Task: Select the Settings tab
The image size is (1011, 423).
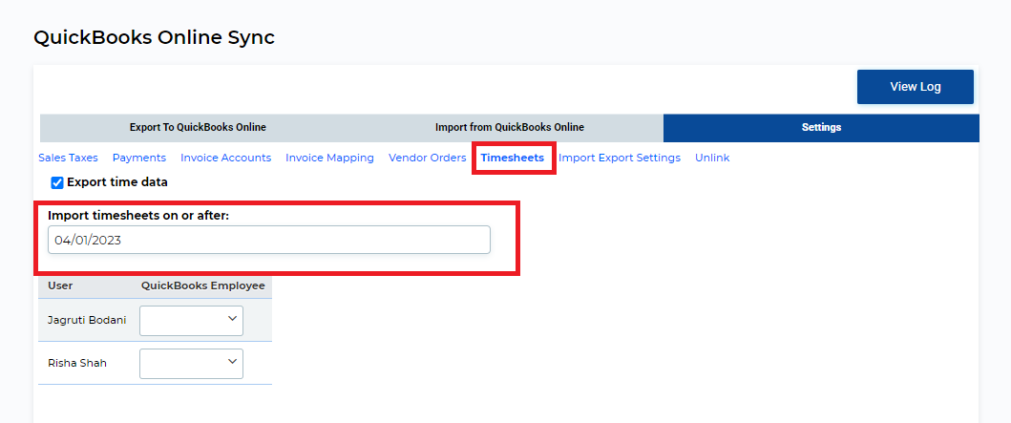Action: click(821, 128)
